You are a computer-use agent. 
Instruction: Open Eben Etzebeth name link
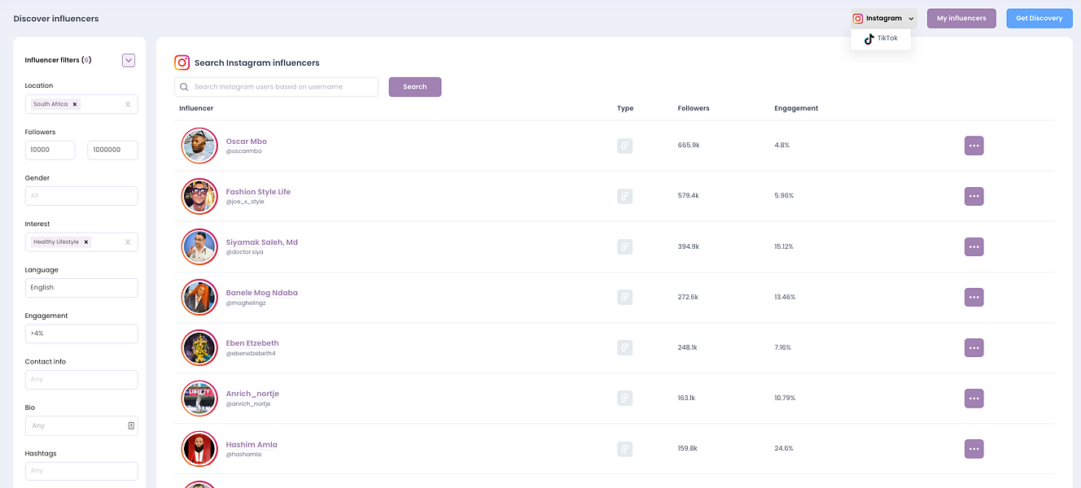[x=252, y=343]
